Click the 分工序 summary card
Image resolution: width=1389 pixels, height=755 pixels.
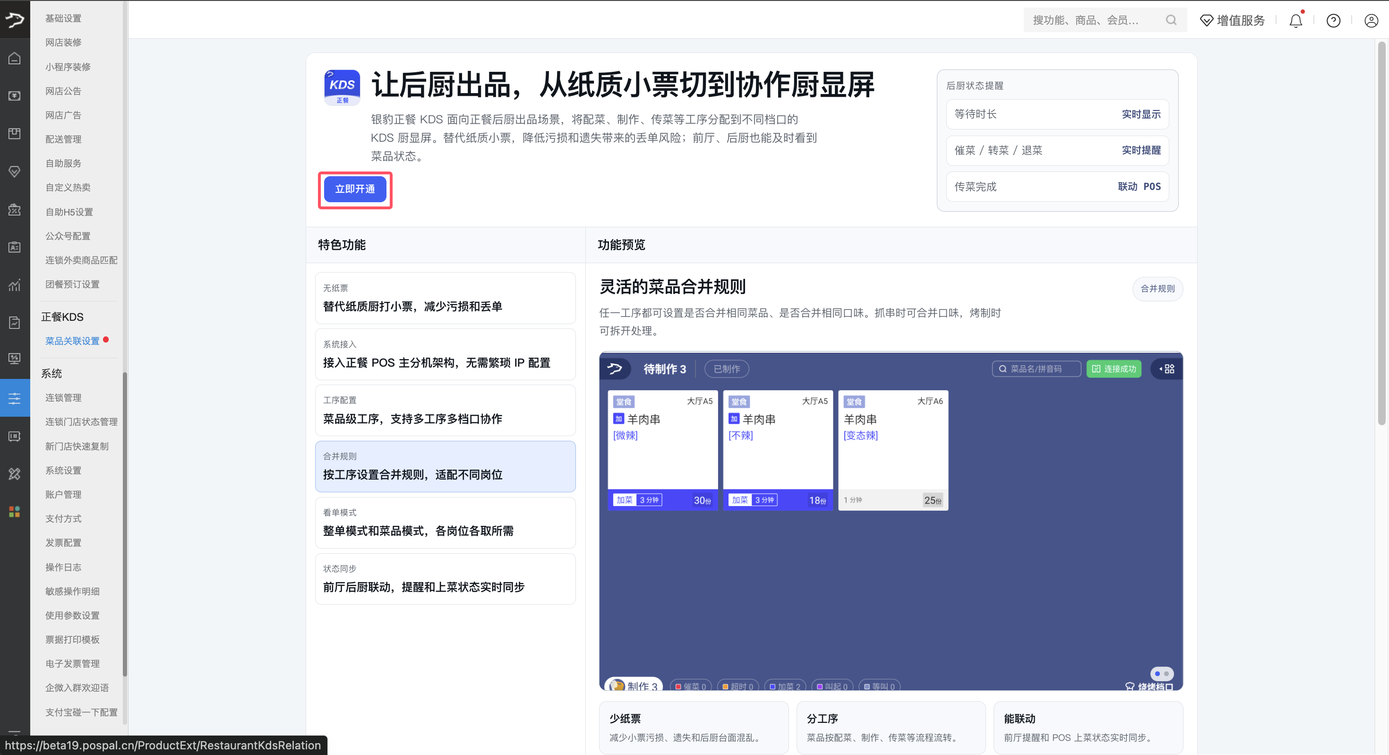pyautogui.click(x=891, y=728)
